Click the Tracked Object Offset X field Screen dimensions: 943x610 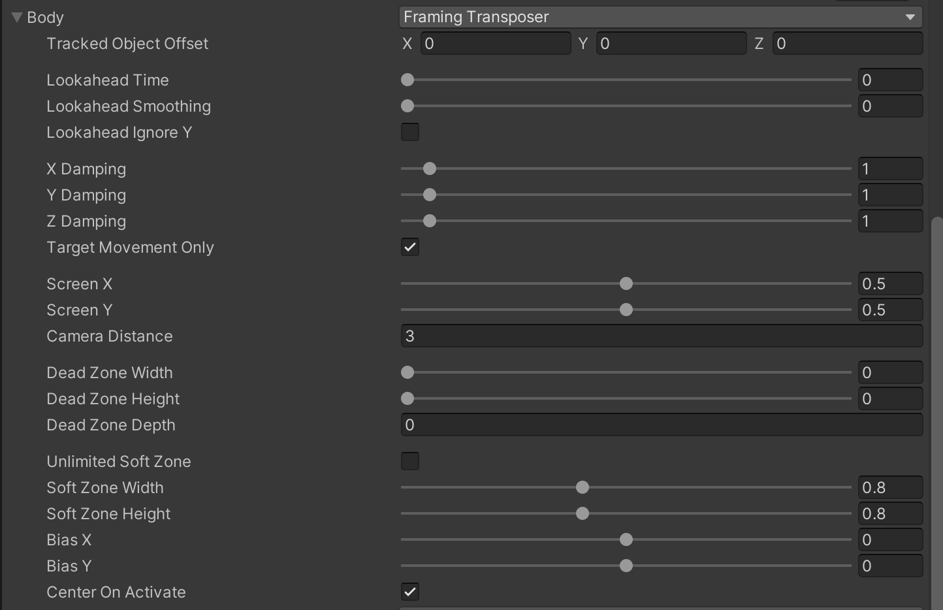click(496, 44)
